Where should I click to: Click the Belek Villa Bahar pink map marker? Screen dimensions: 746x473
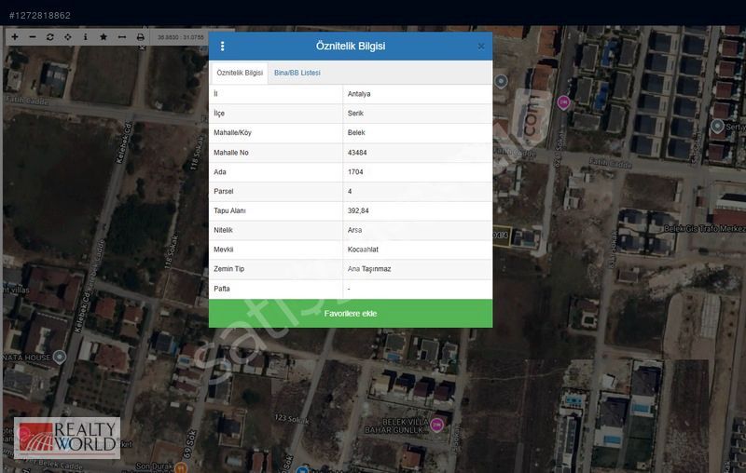coord(436,425)
